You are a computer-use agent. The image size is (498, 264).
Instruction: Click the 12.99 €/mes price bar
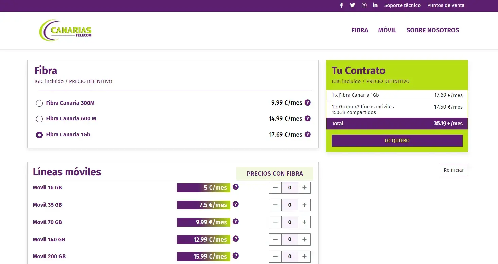(203, 240)
